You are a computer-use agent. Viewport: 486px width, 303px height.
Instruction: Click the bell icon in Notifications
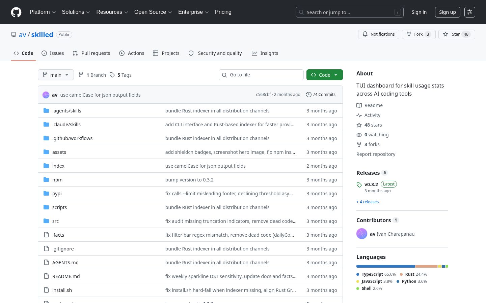coord(365,34)
